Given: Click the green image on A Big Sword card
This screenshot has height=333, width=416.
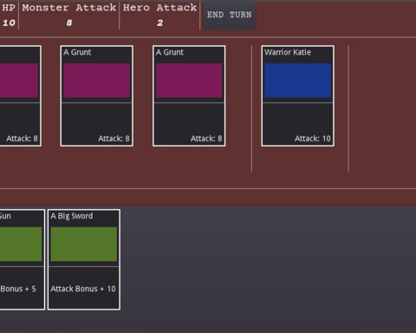Looking at the screenshot, I should pos(84,245).
